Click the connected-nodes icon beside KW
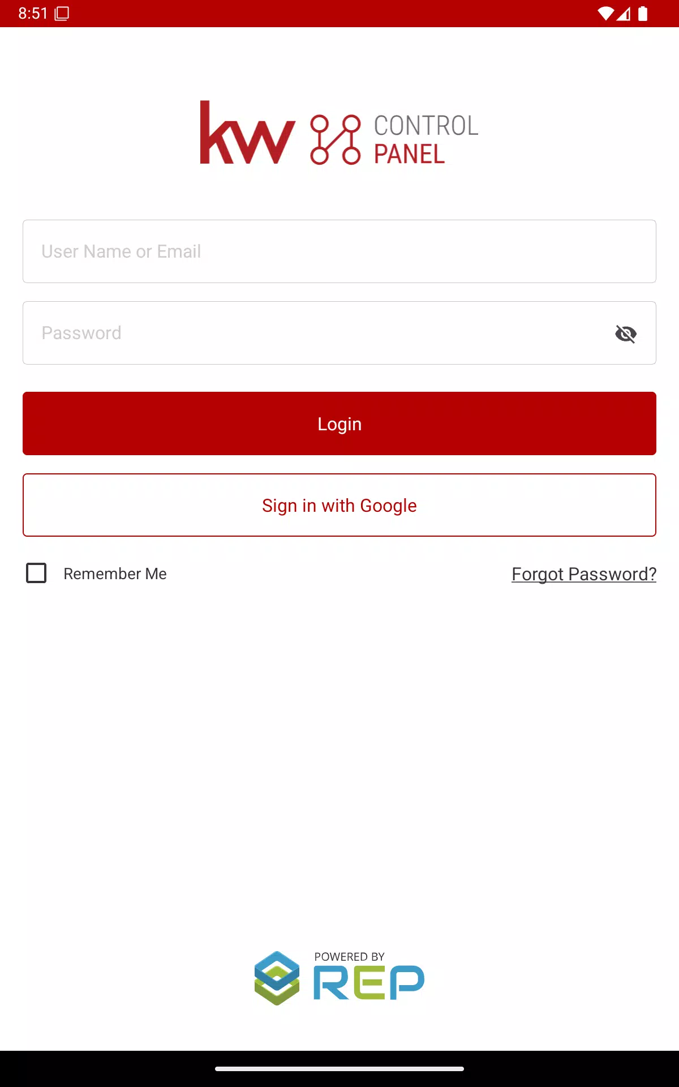 [x=335, y=140]
